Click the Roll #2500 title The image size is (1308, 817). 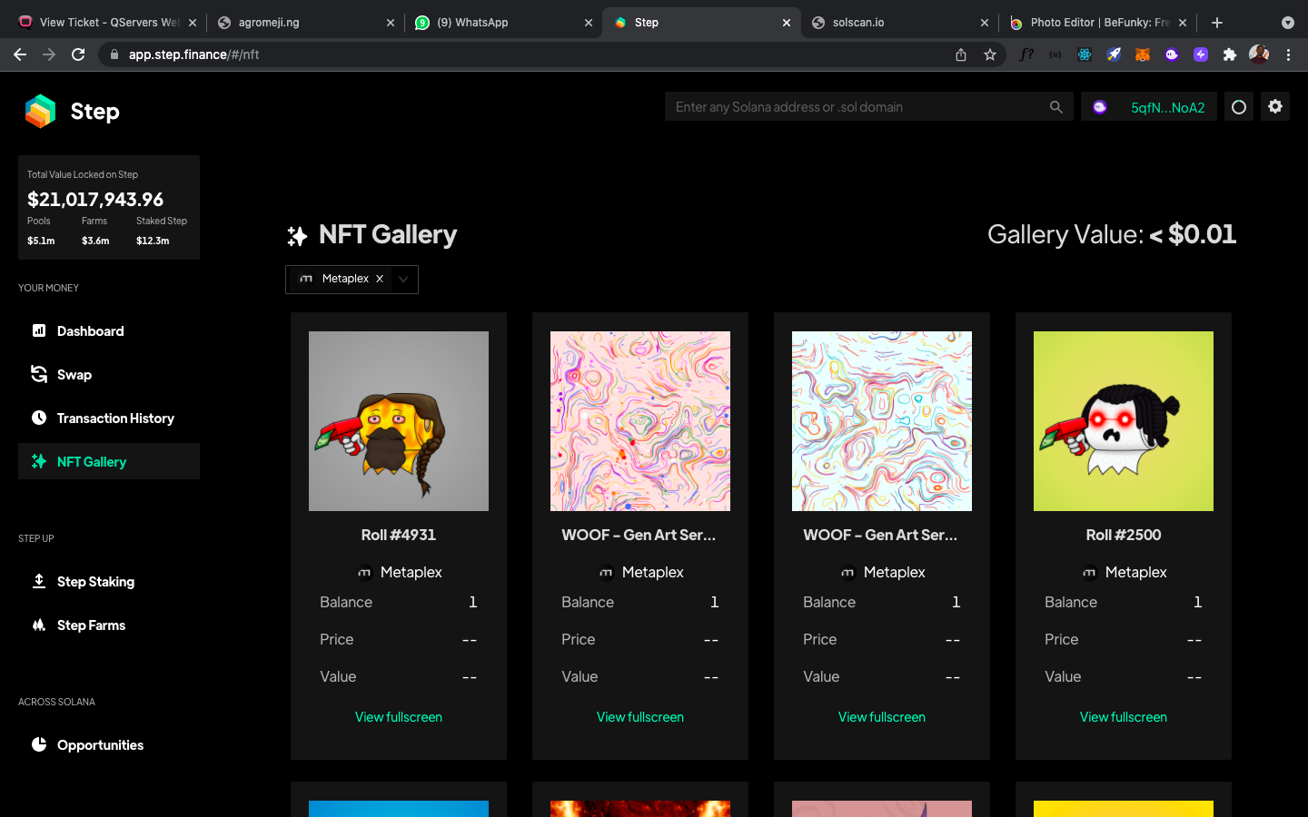coord(1124,536)
